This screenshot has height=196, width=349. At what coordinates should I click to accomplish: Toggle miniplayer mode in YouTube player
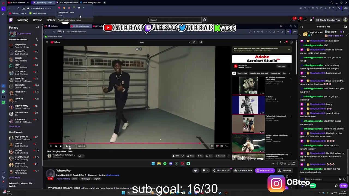coord(222,146)
